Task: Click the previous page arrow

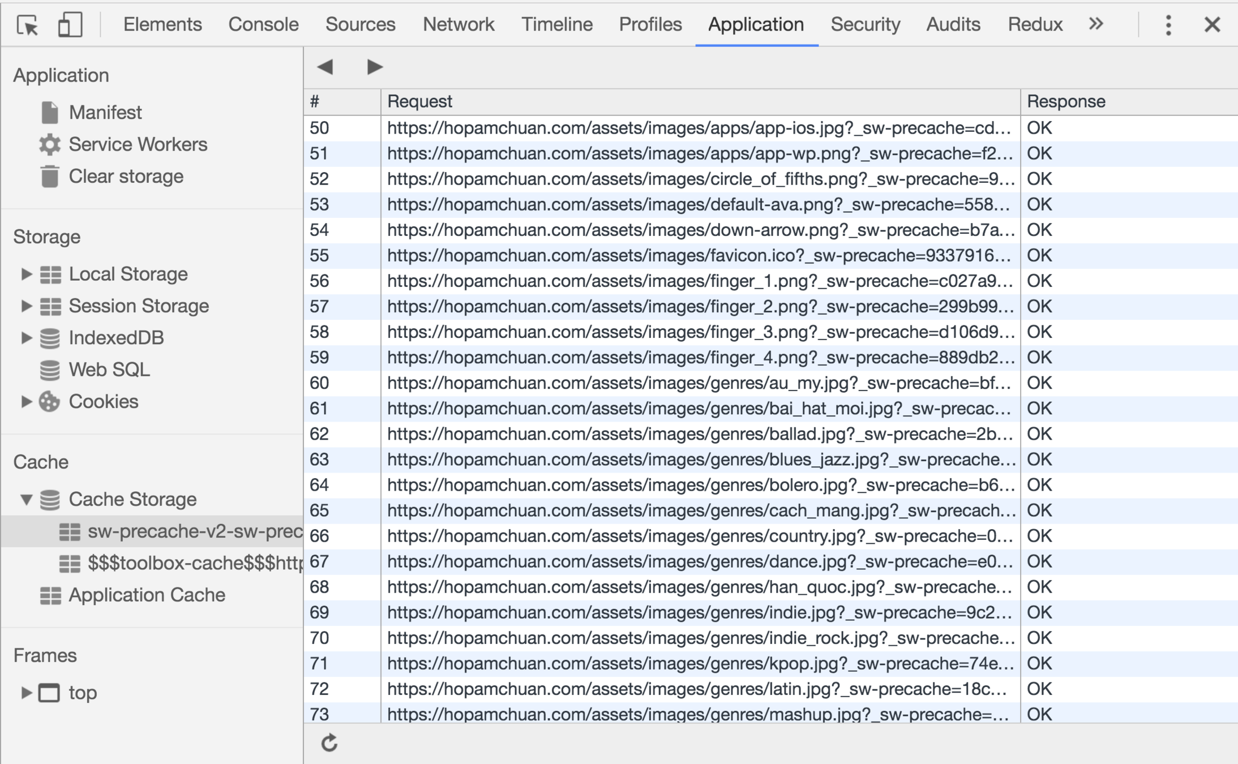Action: (x=325, y=67)
